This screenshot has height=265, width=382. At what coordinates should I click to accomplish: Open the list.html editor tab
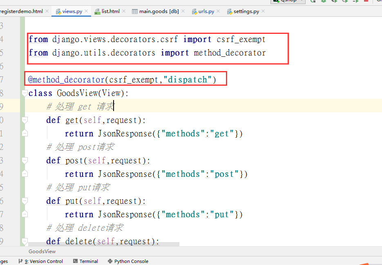click(x=110, y=11)
